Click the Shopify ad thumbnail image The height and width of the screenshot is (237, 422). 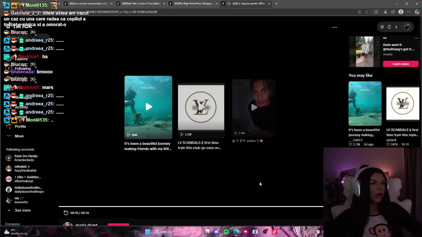pyautogui.click(x=365, y=52)
